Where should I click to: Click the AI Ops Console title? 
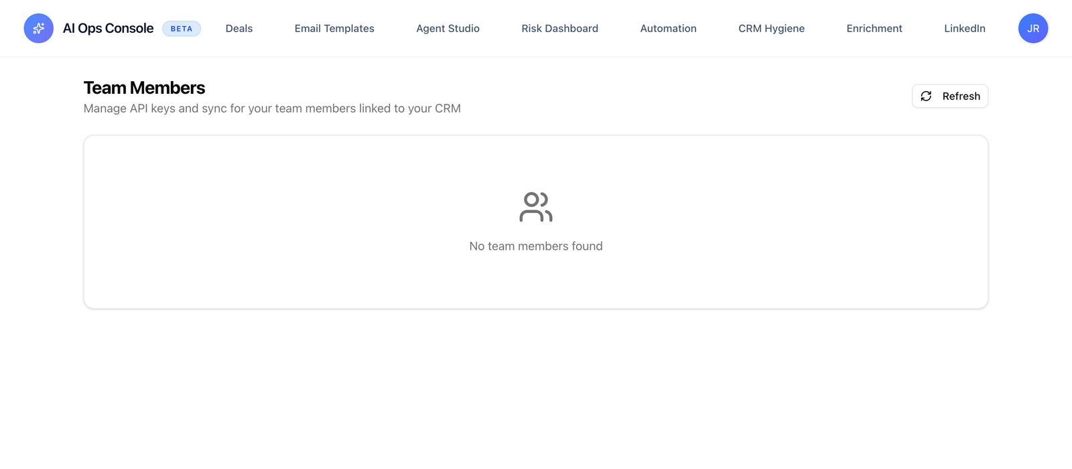108,28
